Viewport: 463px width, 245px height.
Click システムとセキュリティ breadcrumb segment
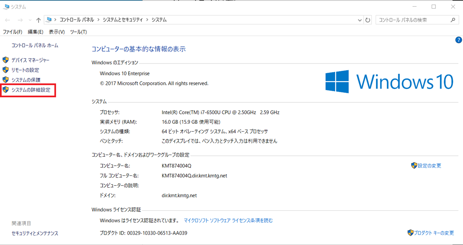click(x=122, y=20)
